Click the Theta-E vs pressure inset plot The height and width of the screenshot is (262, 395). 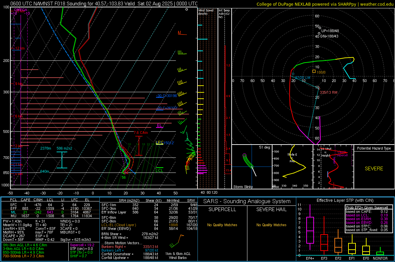click(293, 167)
